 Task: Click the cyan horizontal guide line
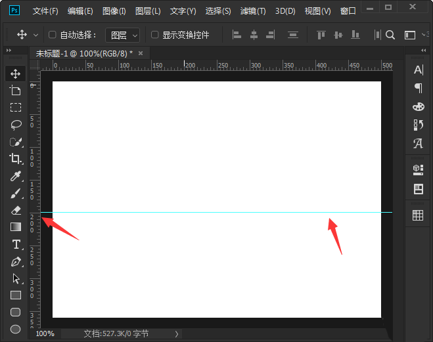click(x=217, y=212)
